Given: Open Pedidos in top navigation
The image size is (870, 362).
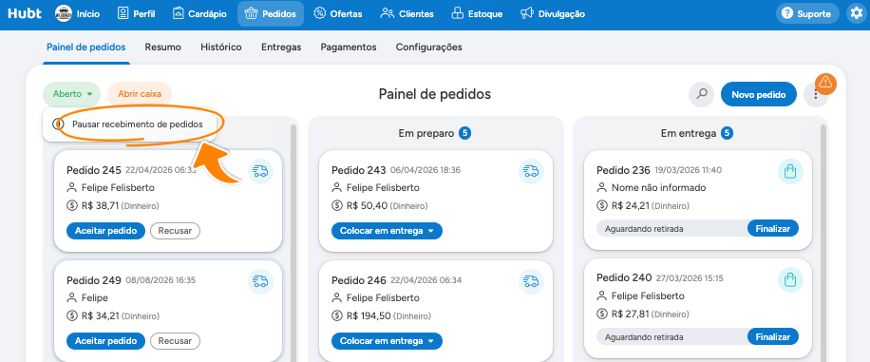Looking at the screenshot, I should pyautogui.click(x=271, y=14).
